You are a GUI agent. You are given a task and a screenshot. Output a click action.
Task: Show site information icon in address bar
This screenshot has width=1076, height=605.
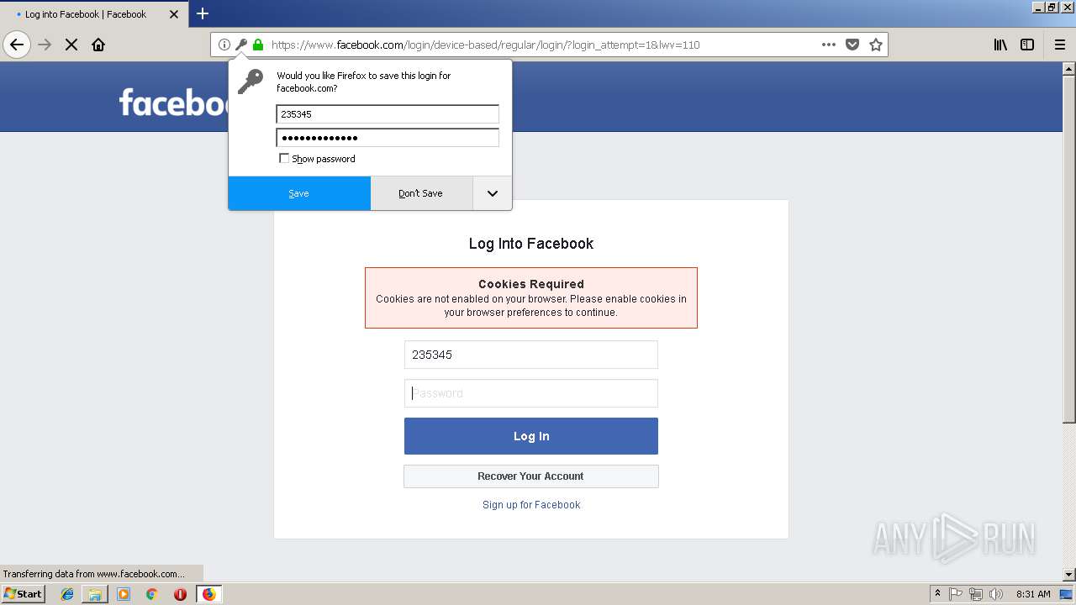coord(224,45)
